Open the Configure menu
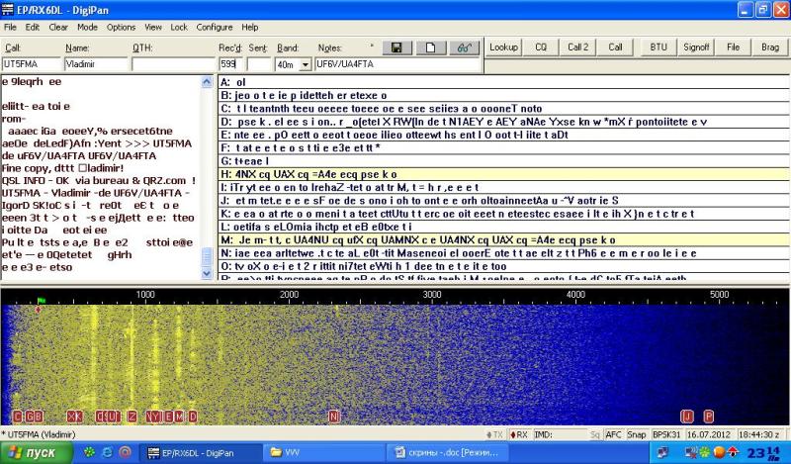The width and height of the screenshot is (791, 464). click(215, 28)
